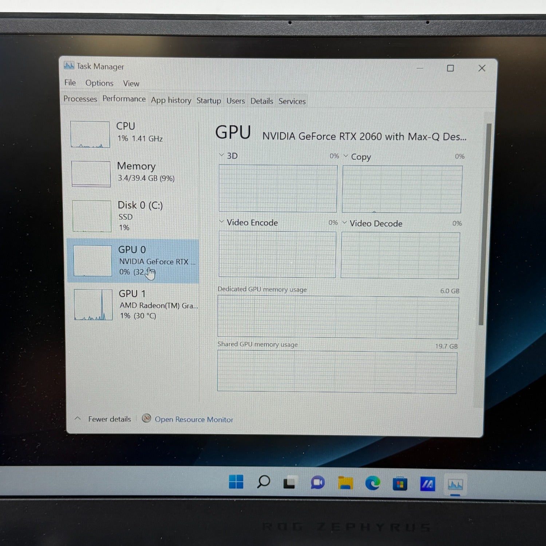Switch to the Processes tab
This screenshot has height=546, width=546.
80,99
